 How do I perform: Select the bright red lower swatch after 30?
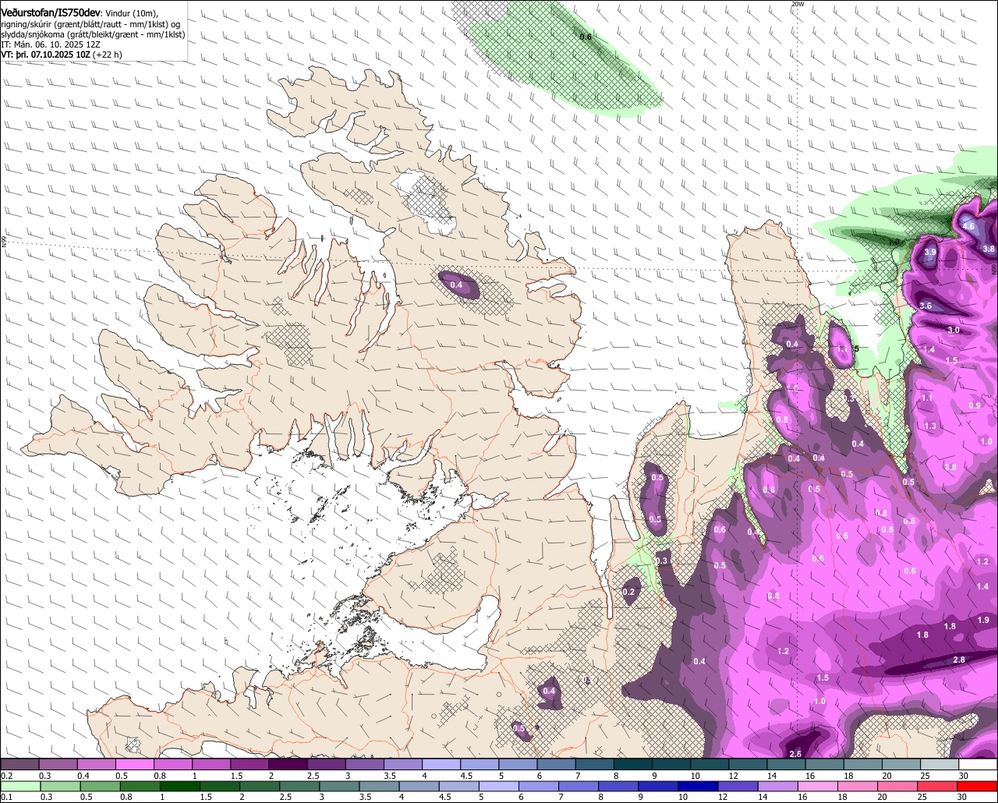(978, 786)
